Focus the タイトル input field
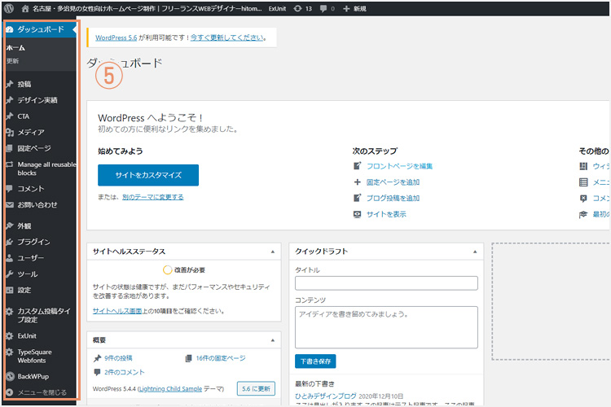The image size is (611, 407). 386,283
